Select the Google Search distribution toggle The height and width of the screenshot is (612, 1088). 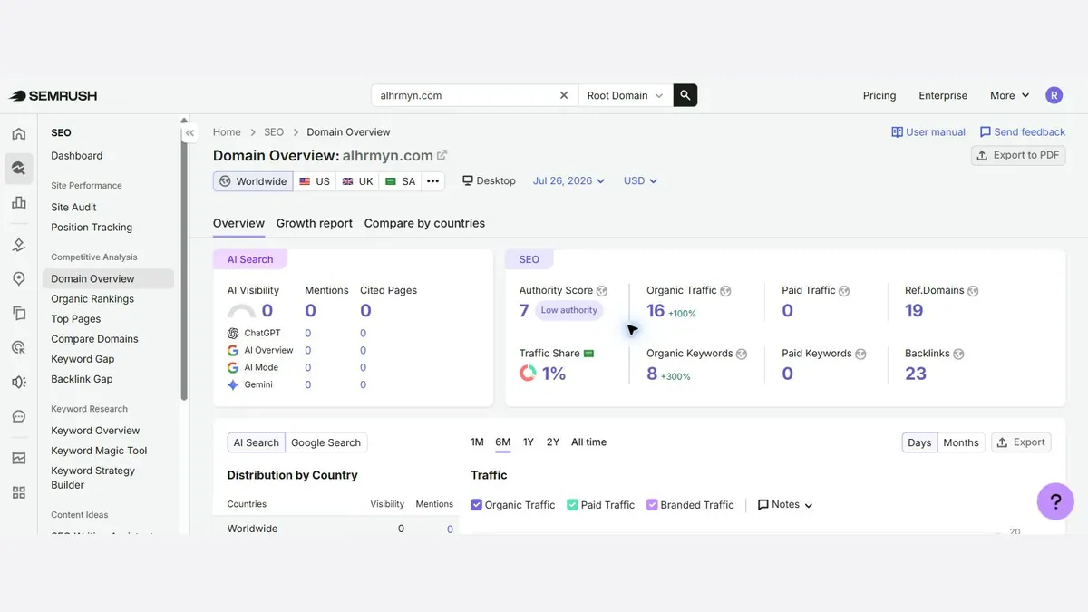tap(325, 442)
